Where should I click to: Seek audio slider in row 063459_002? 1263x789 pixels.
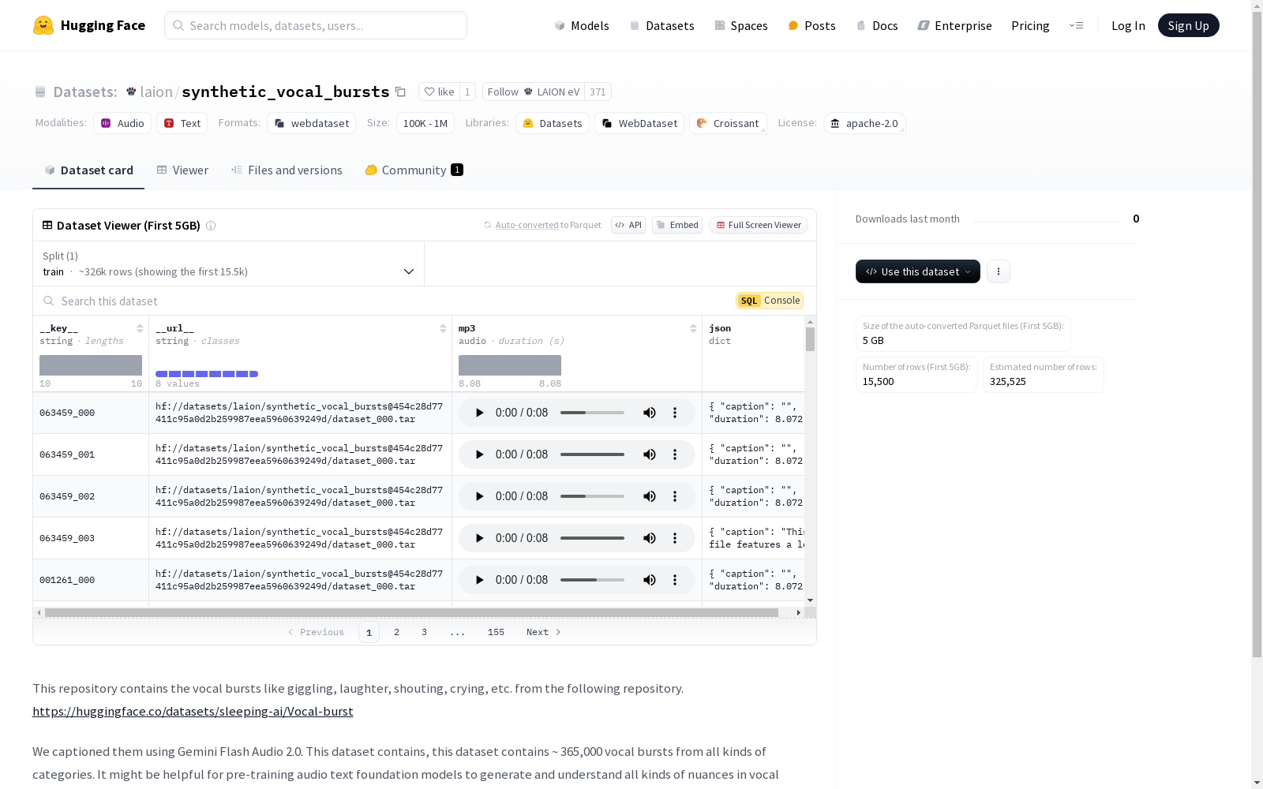pos(592,496)
